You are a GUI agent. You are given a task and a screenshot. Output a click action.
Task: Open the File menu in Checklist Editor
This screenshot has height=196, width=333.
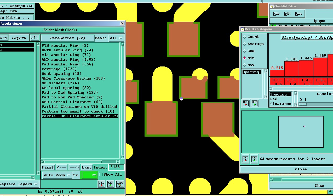click(x=276, y=14)
